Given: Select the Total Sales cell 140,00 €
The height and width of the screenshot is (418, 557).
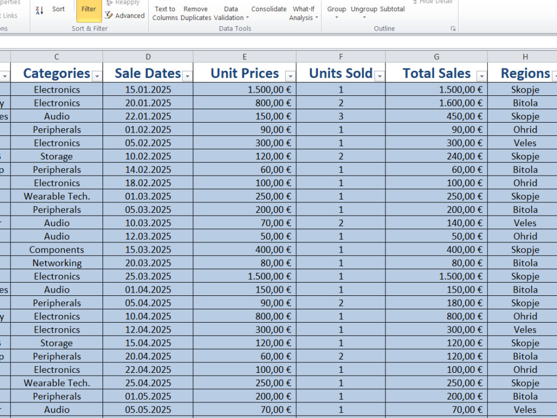Looking at the screenshot, I should (437, 223).
